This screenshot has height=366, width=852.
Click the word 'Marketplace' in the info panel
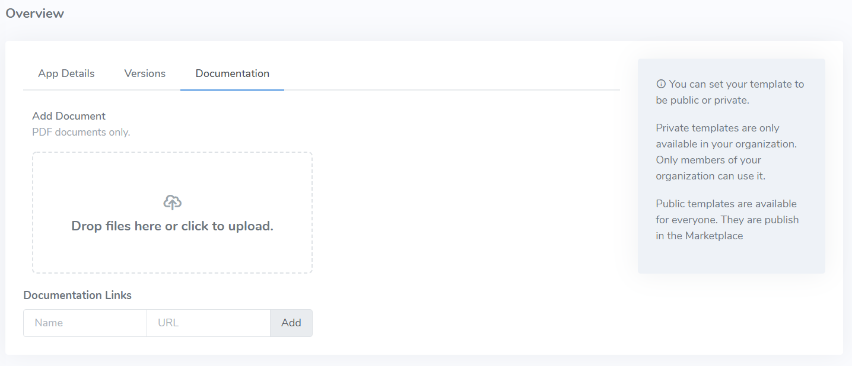tap(714, 236)
